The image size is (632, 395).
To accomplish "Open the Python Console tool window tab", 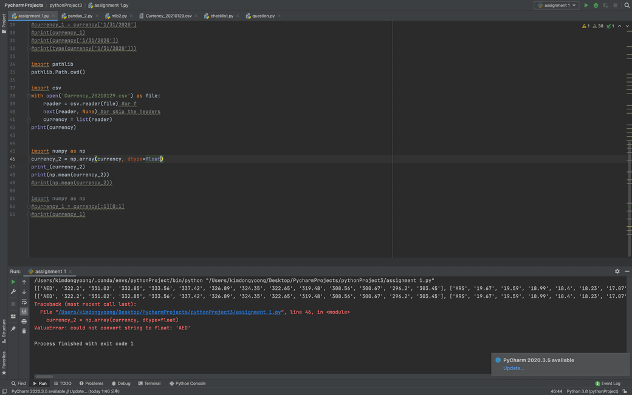I will point(187,383).
